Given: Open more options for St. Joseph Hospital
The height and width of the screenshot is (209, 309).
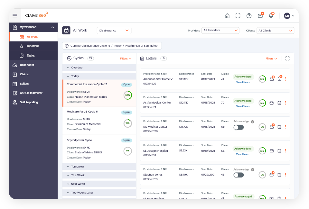Looking at the screenshot, I should 285,151.
